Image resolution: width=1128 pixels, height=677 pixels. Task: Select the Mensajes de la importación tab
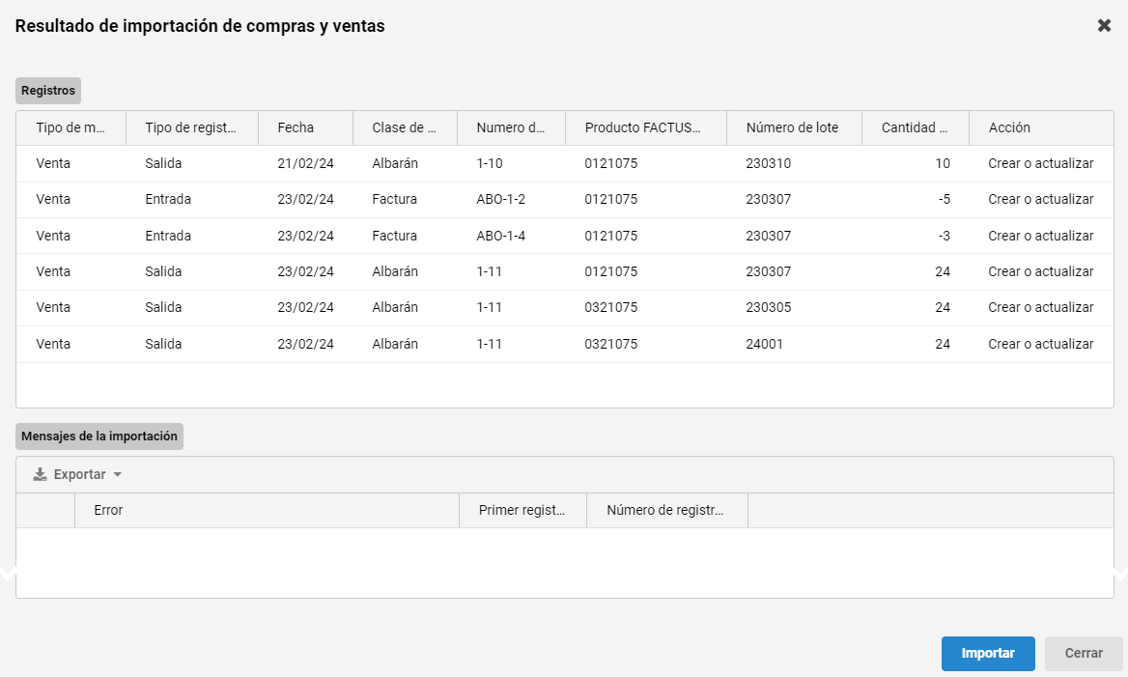pos(99,437)
